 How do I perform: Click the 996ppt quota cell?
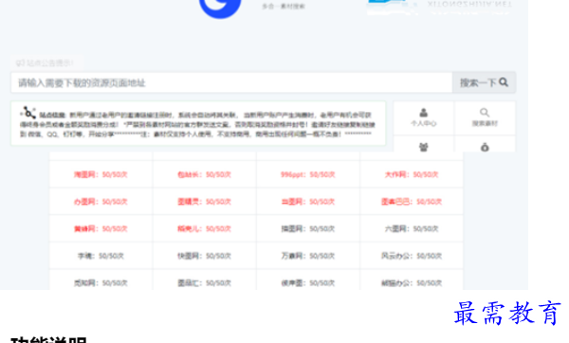307,174
